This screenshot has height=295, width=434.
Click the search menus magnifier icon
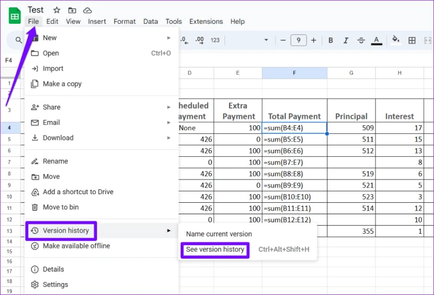[x=18, y=40]
